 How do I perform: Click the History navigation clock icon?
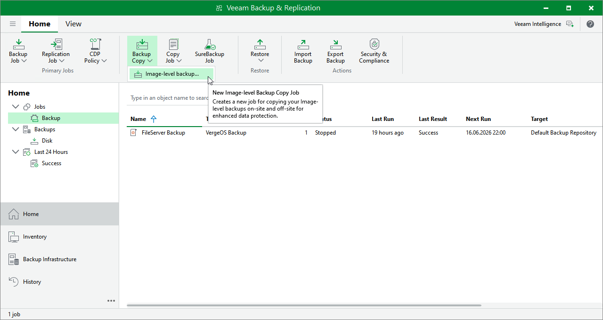click(14, 282)
